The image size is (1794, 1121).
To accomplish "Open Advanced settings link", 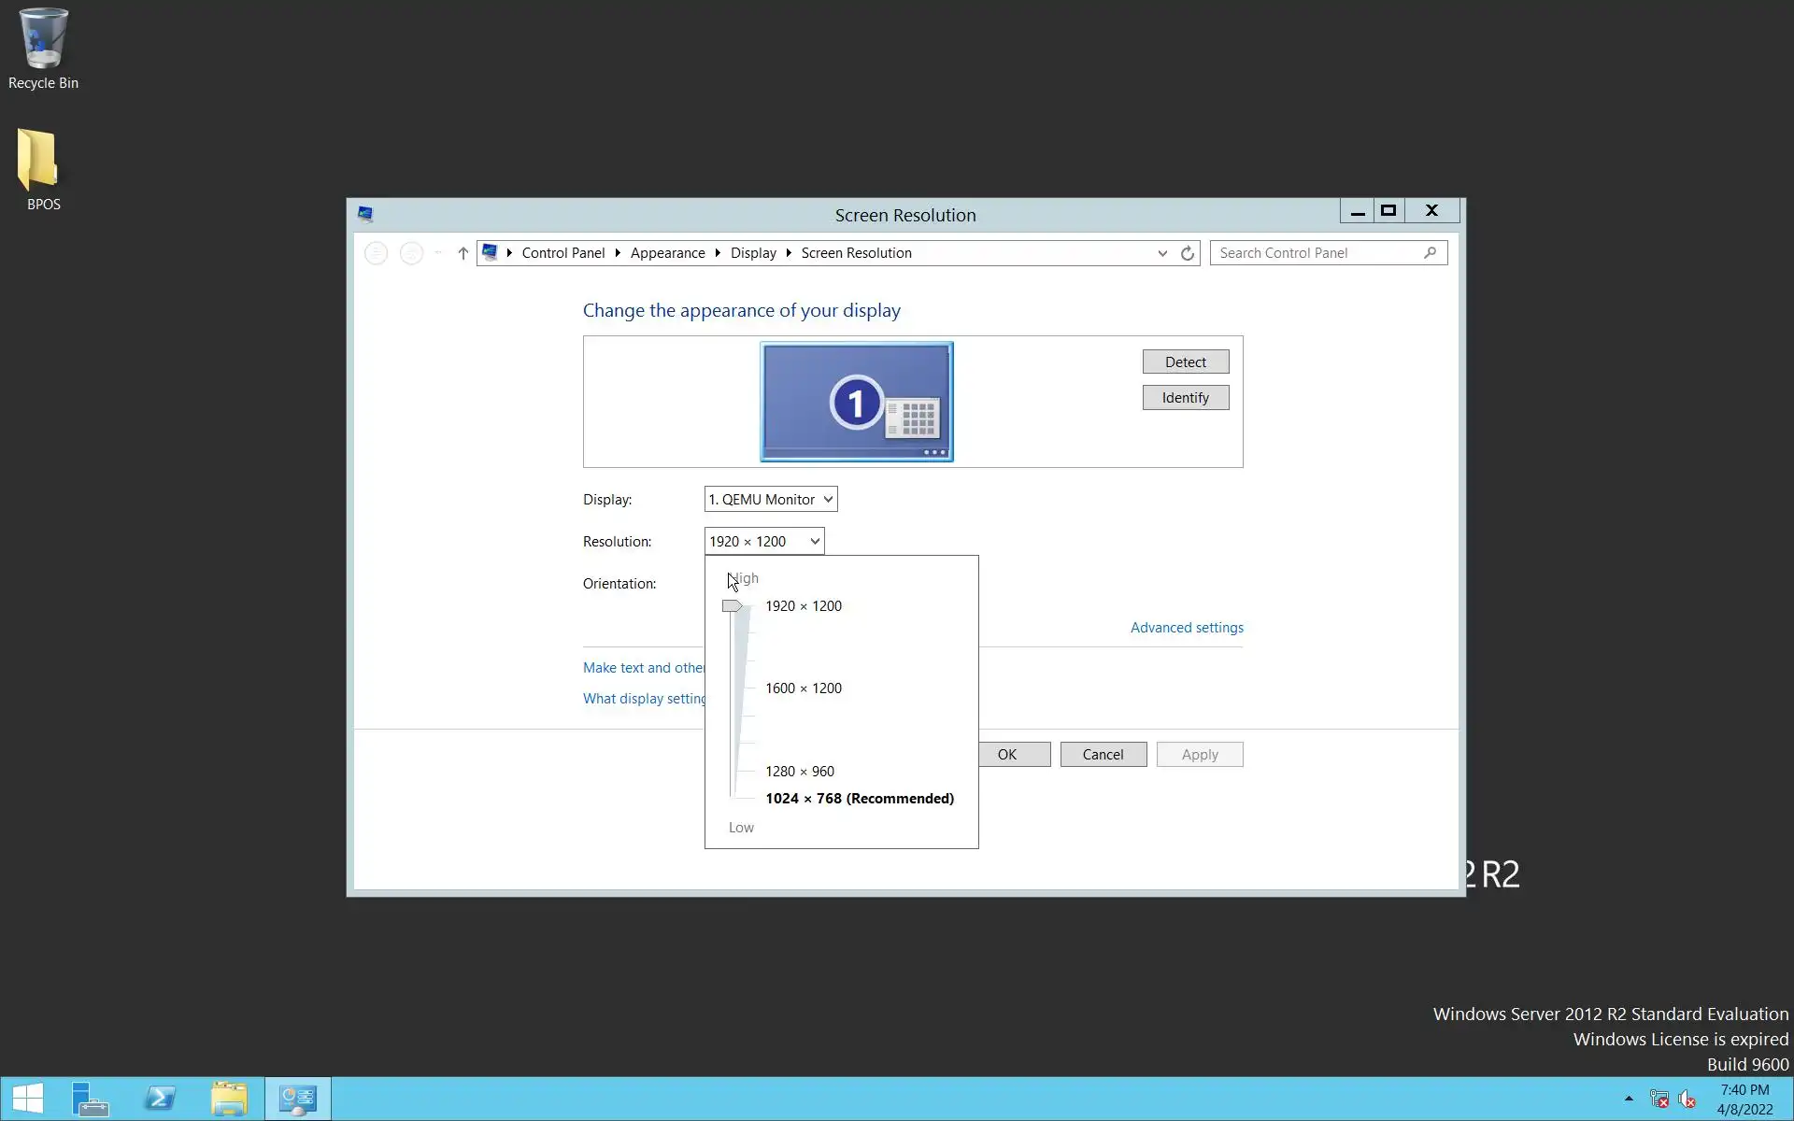I will [1186, 628].
